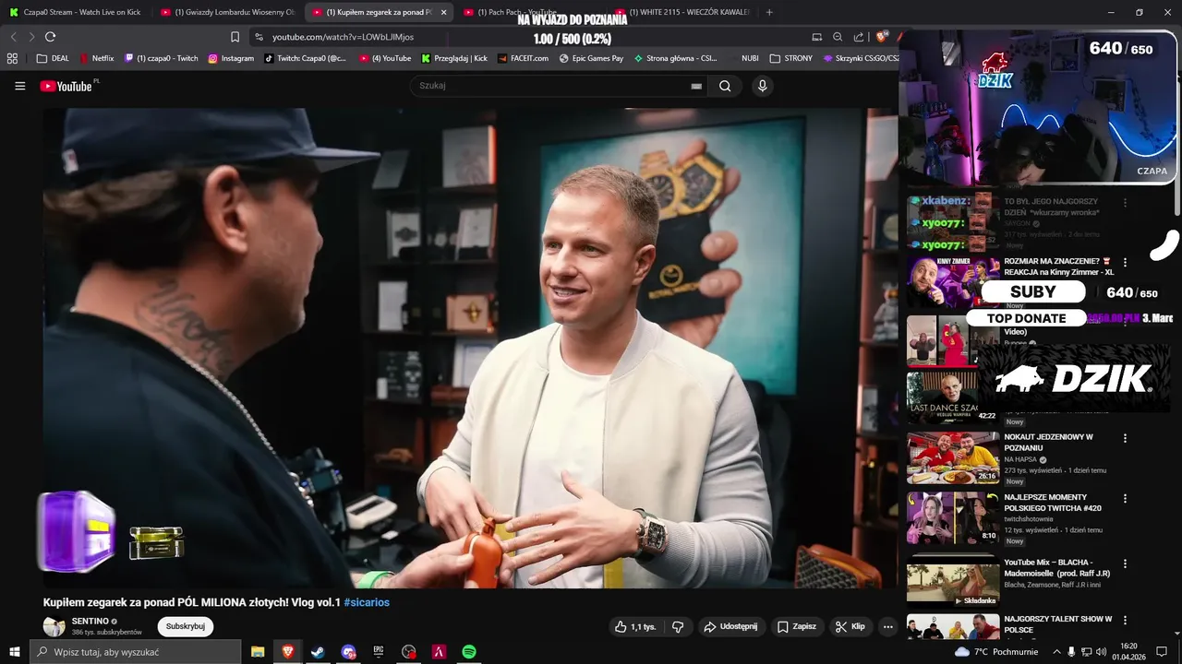Viewport: 1182px width, 664px height.
Task: Switch to Czapa0 Stream Kick tab
Action: pyautogui.click(x=77, y=12)
